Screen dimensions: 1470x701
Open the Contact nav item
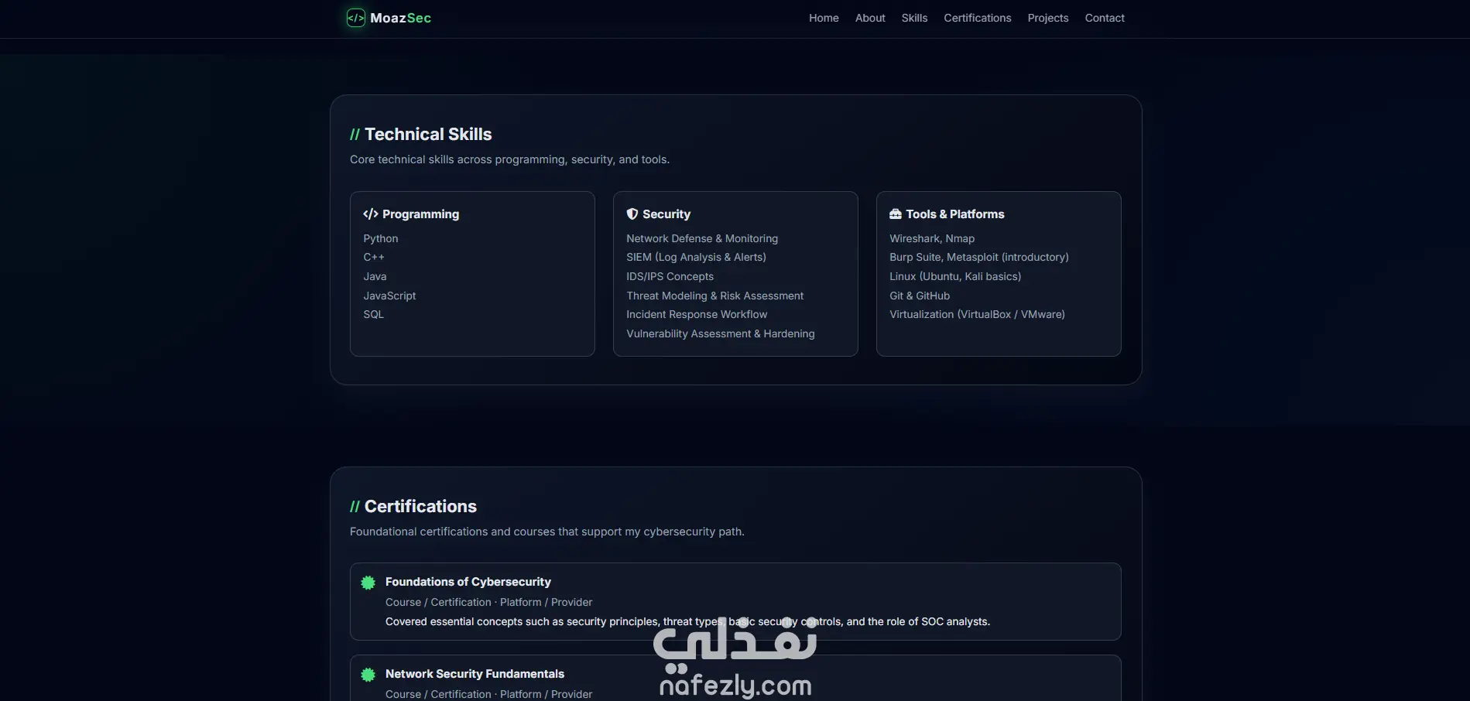pyautogui.click(x=1105, y=18)
